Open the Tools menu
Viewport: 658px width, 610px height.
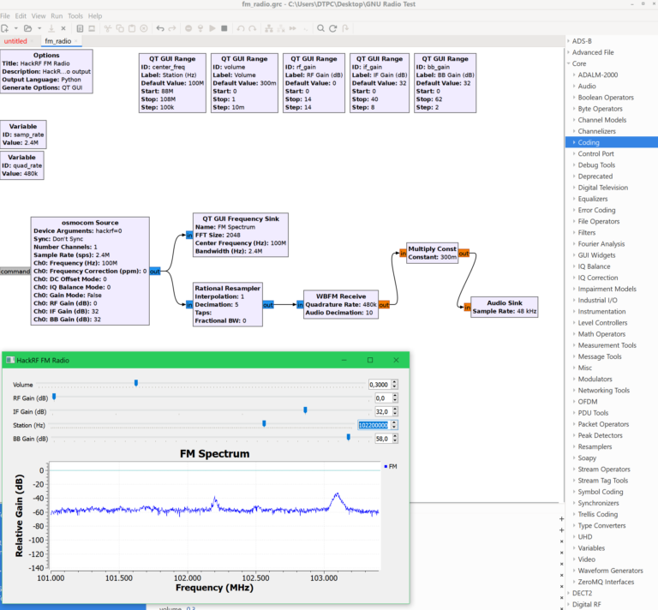(x=75, y=16)
